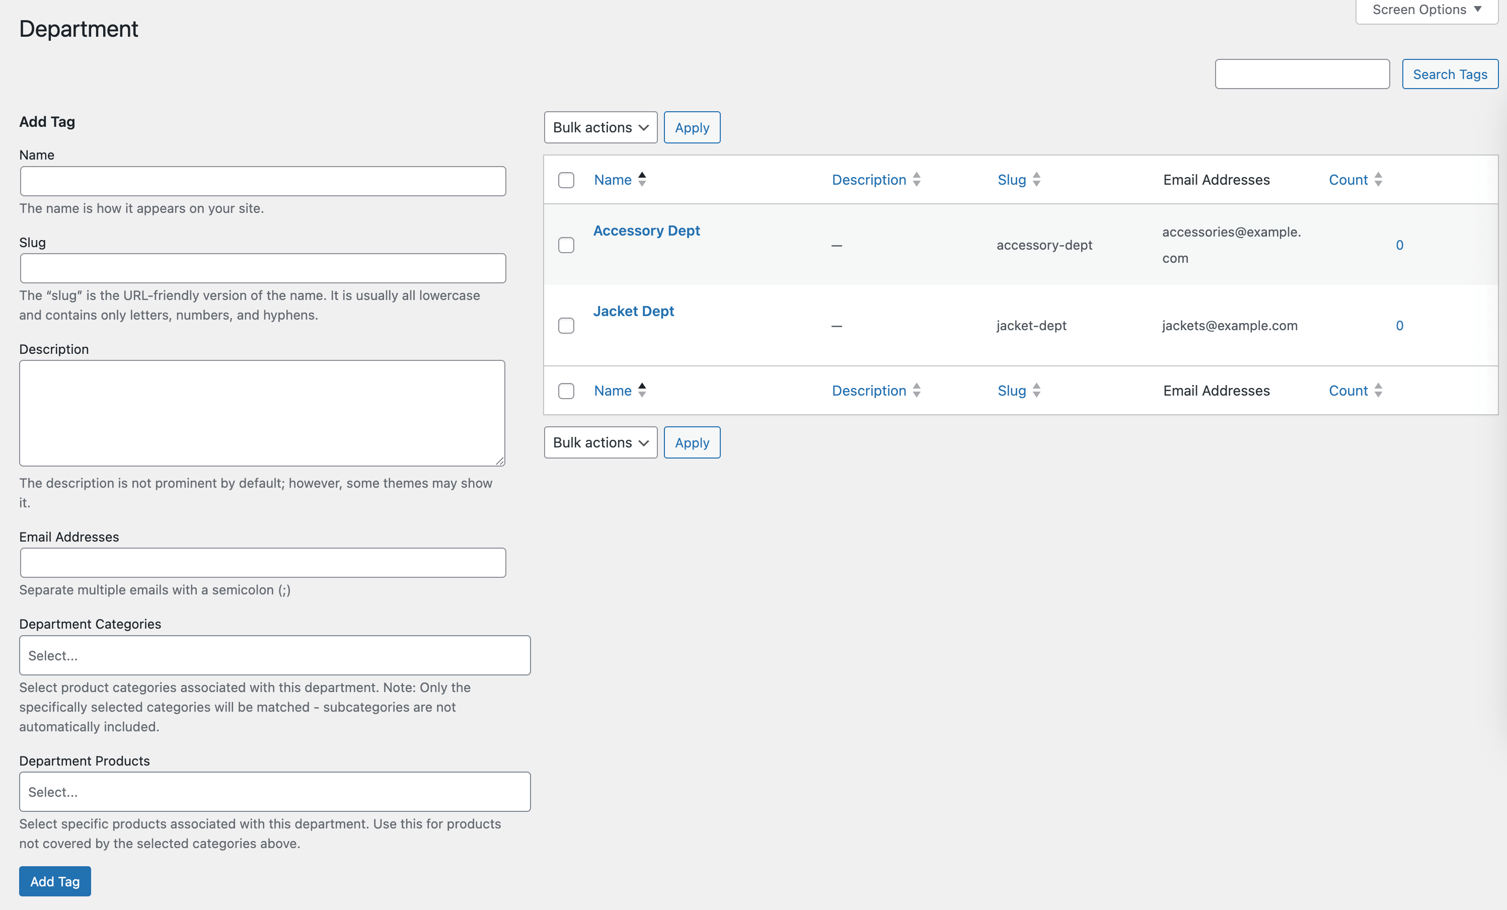Click the sort arrows beside the Description header
The width and height of the screenshot is (1507, 910).
[916, 179]
